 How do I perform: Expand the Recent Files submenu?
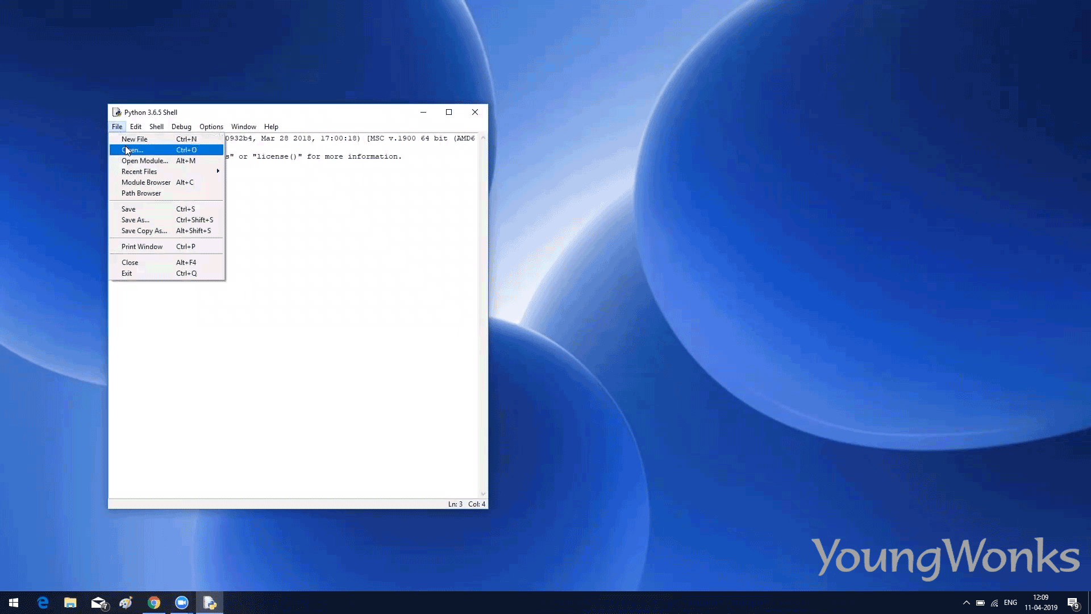point(166,172)
